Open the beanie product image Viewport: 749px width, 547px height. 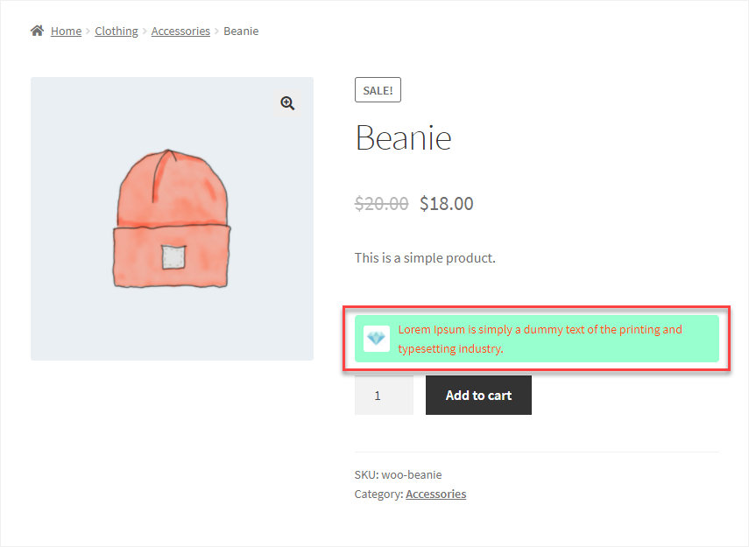tap(172, 219)
